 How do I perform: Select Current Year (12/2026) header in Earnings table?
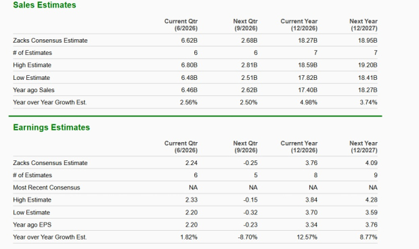[x=299, y=147]
